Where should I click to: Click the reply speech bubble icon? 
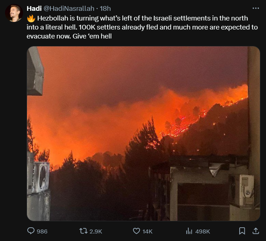coord(31,231)
